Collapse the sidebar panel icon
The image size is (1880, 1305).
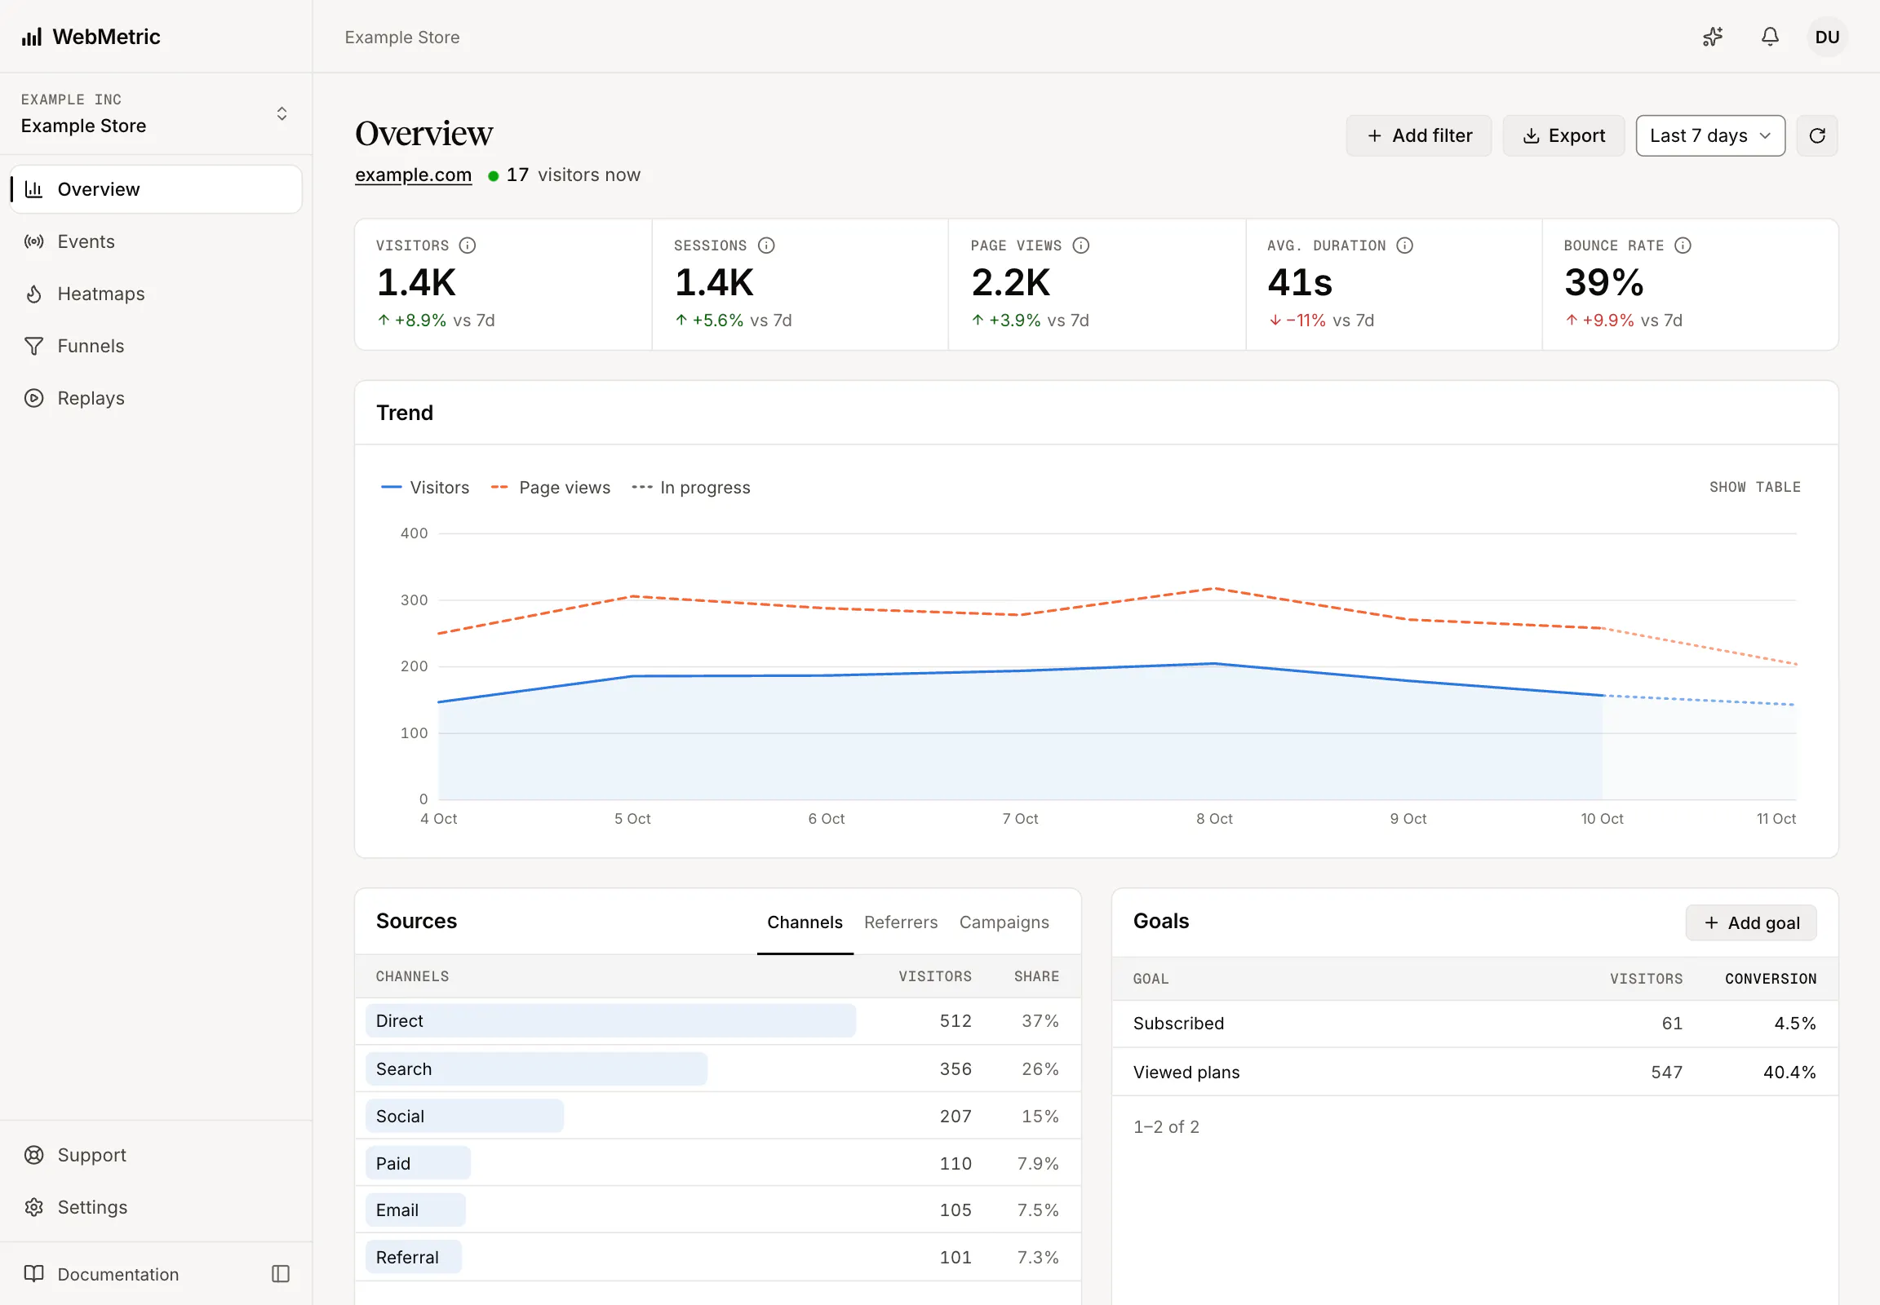click(x=281, y=1274)
